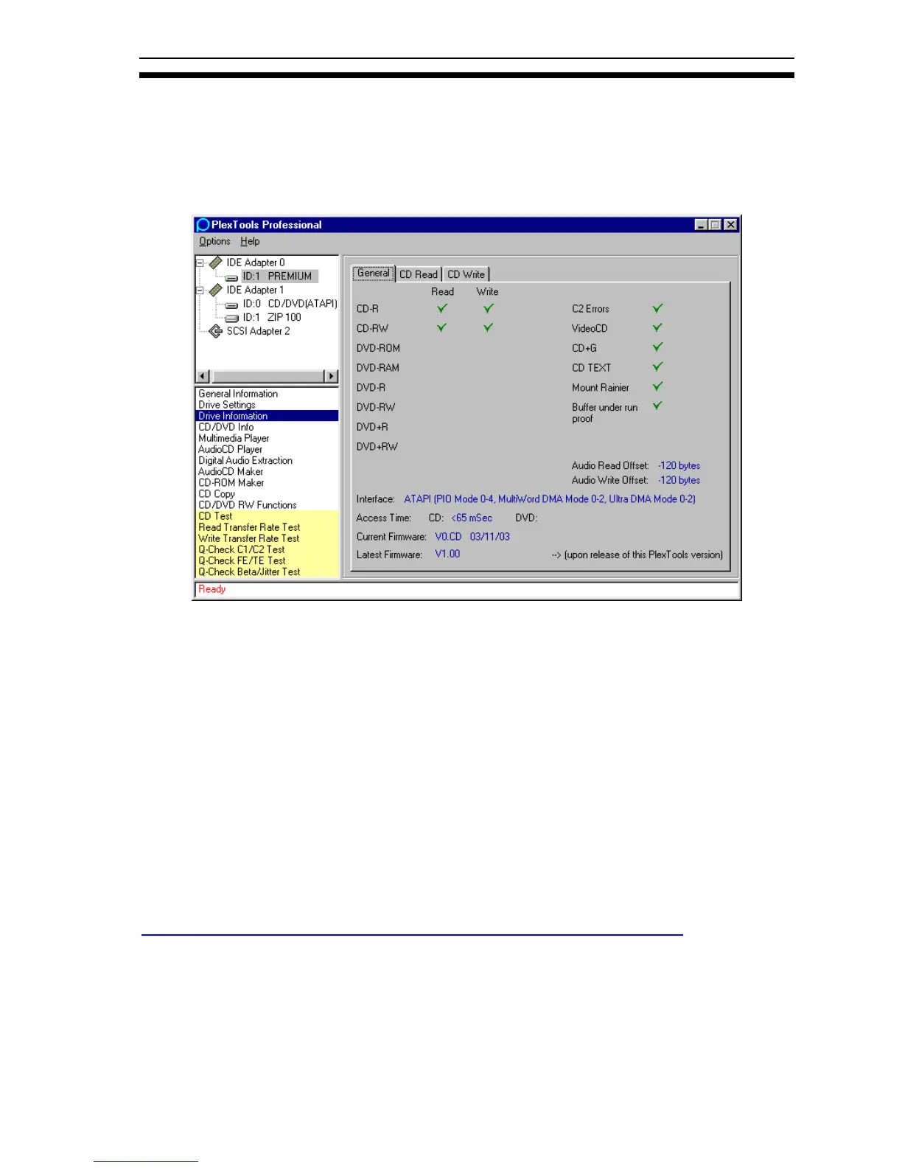
Task: Click the SCSI Adapter 2 icon
Action: (x=216, y=331)
